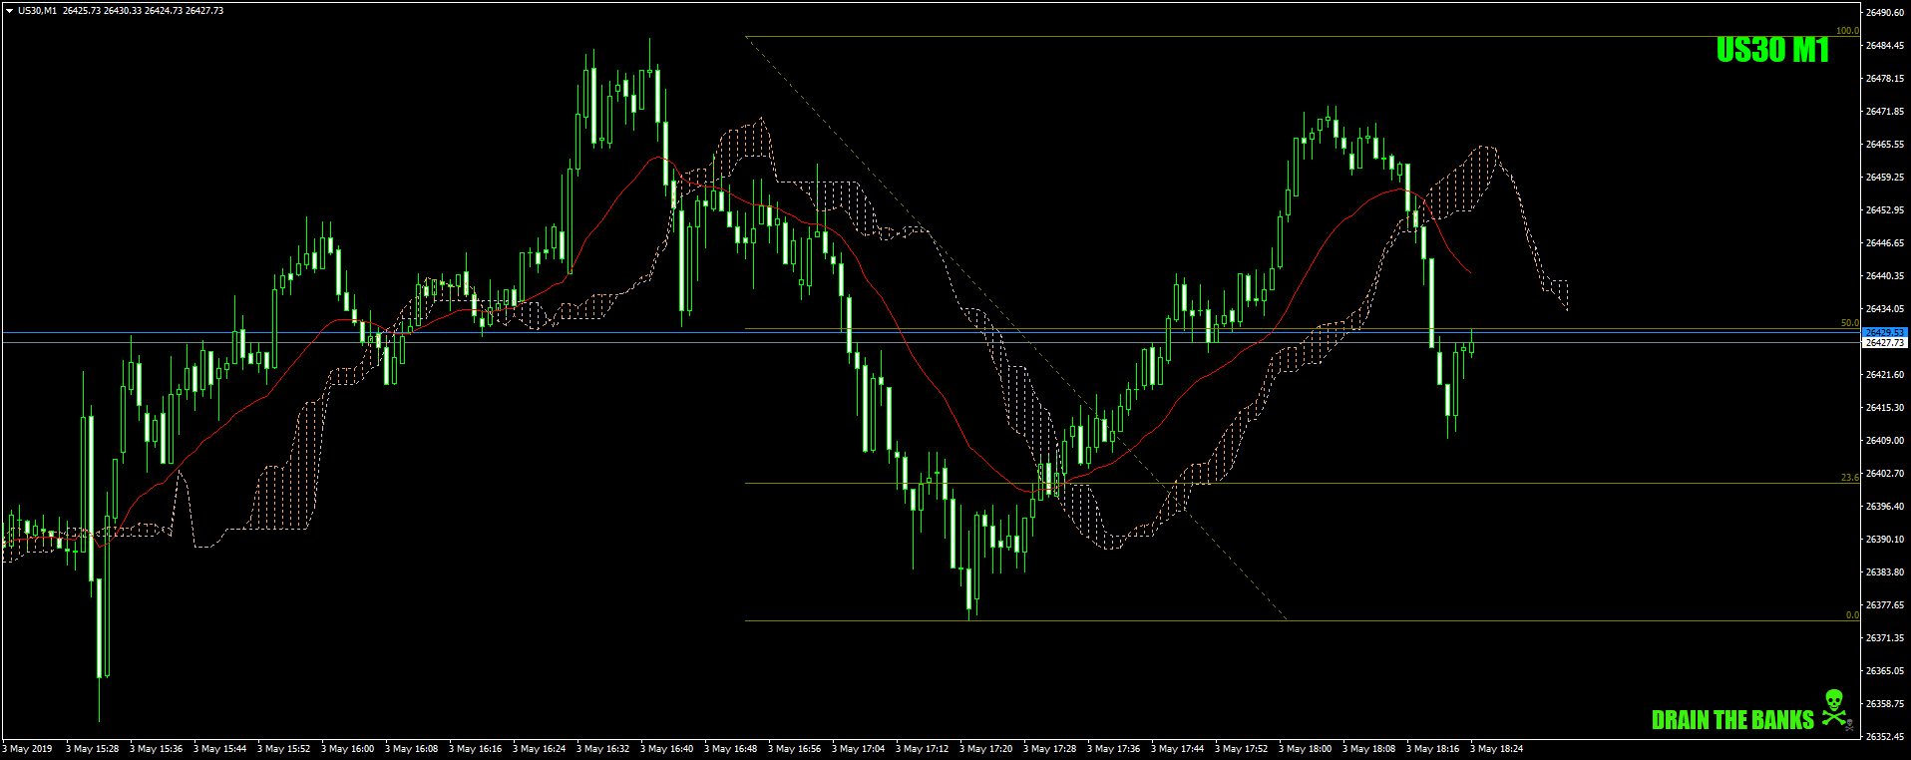Viewport: 1911px width, 760px height.
Task: Click the US30,M1 symbol title text
Action: tap(37, 11)
